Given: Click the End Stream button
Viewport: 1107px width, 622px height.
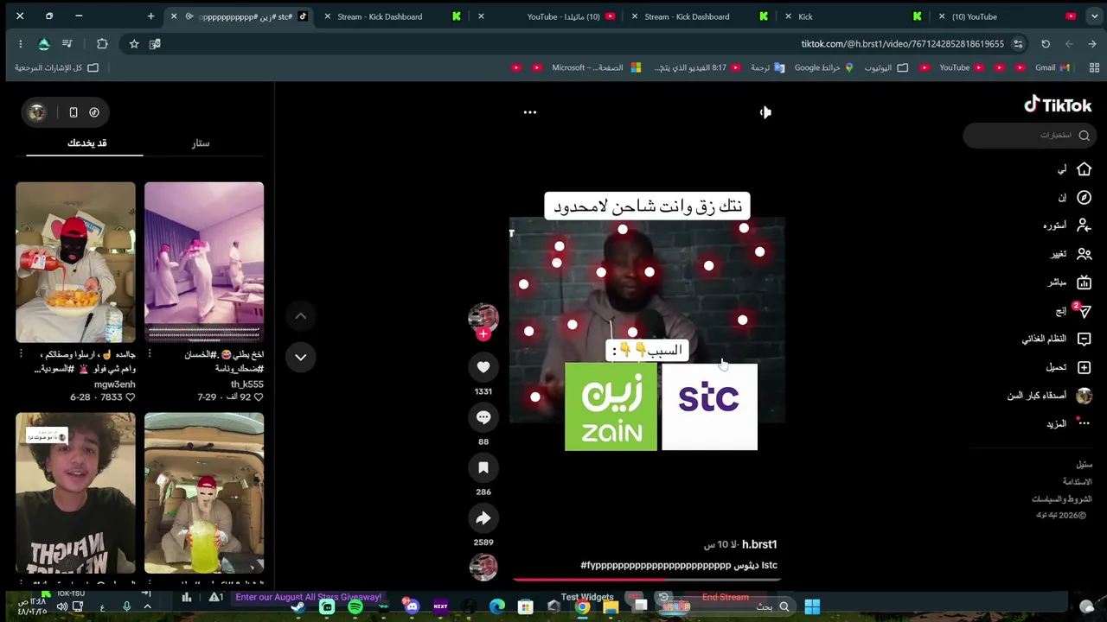Looking at the screenshot, I should point(725,597).
